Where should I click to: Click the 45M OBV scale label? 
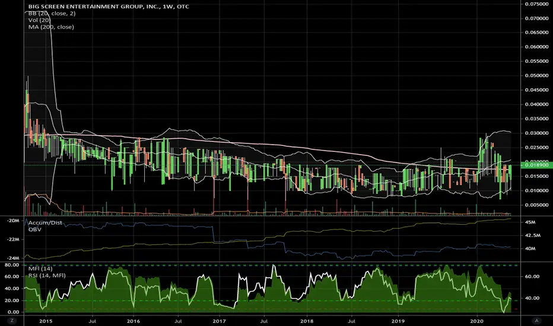coord(530,222)
